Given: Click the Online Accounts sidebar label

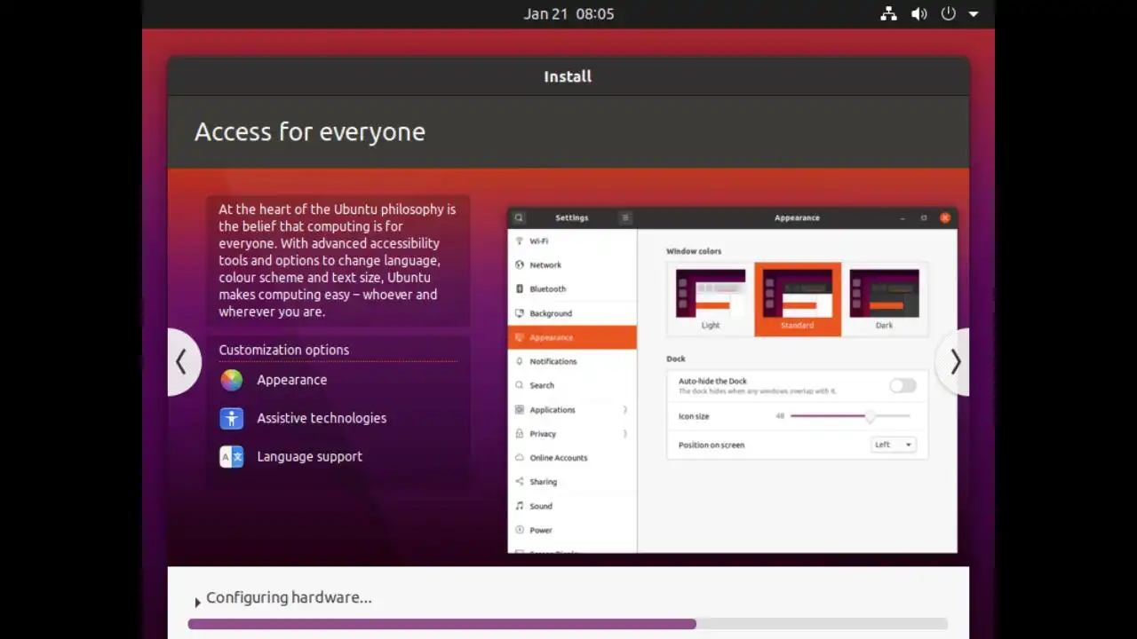Looking at the screenshot, I should [x=559, y=457].
